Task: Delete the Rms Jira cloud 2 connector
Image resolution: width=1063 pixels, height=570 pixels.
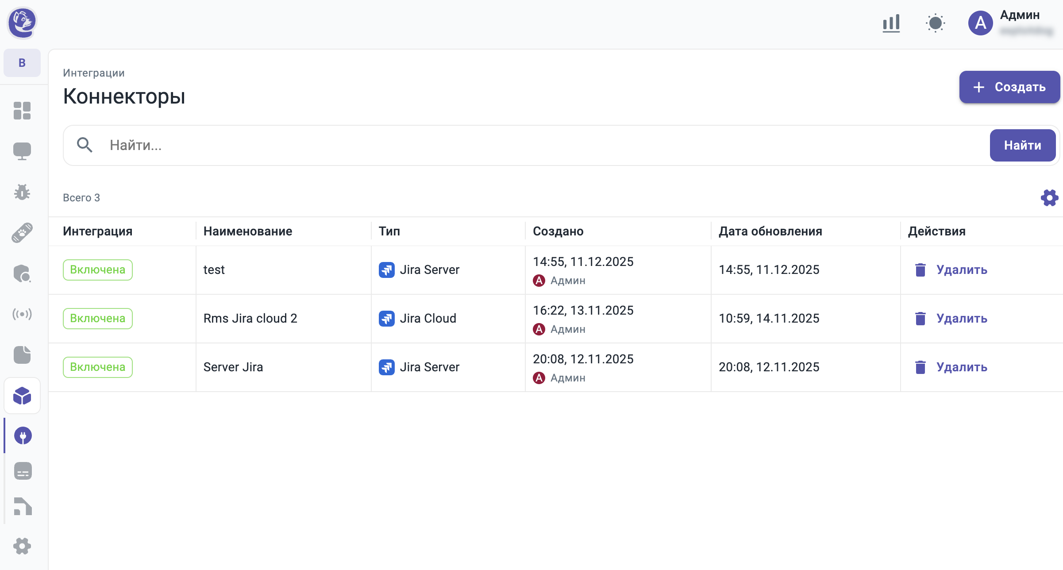Action: click(961, 319)
